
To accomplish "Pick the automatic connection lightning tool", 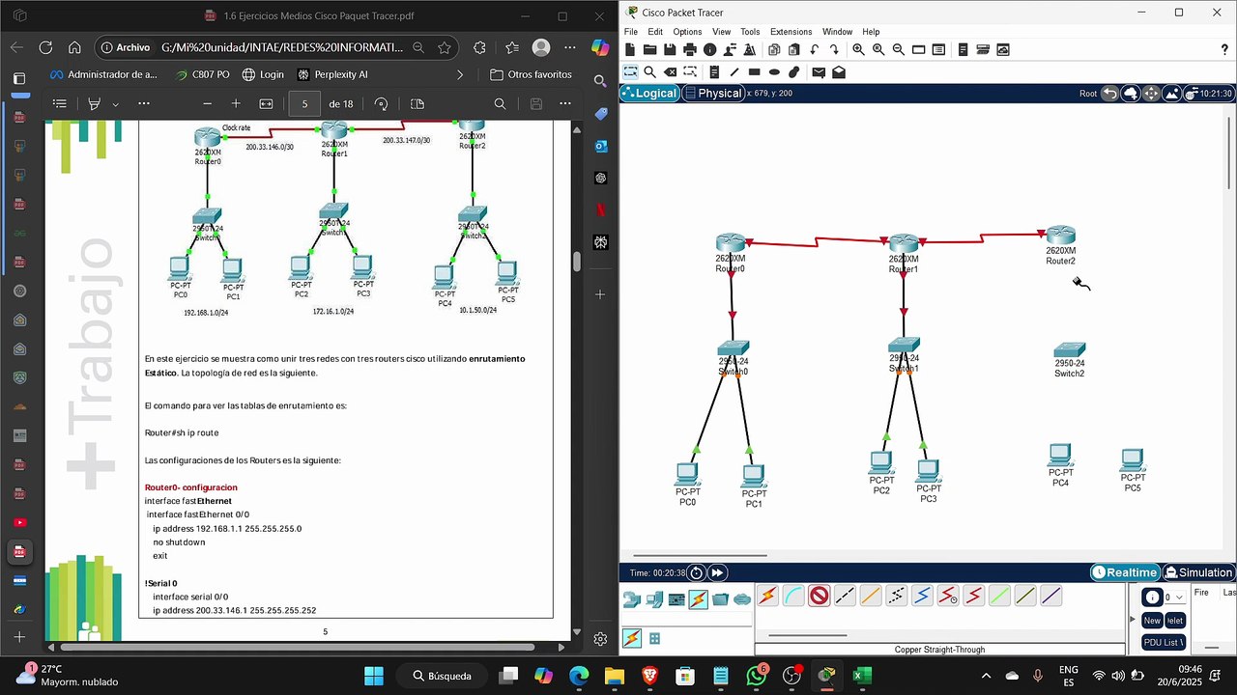I will [x=767, y=597].
